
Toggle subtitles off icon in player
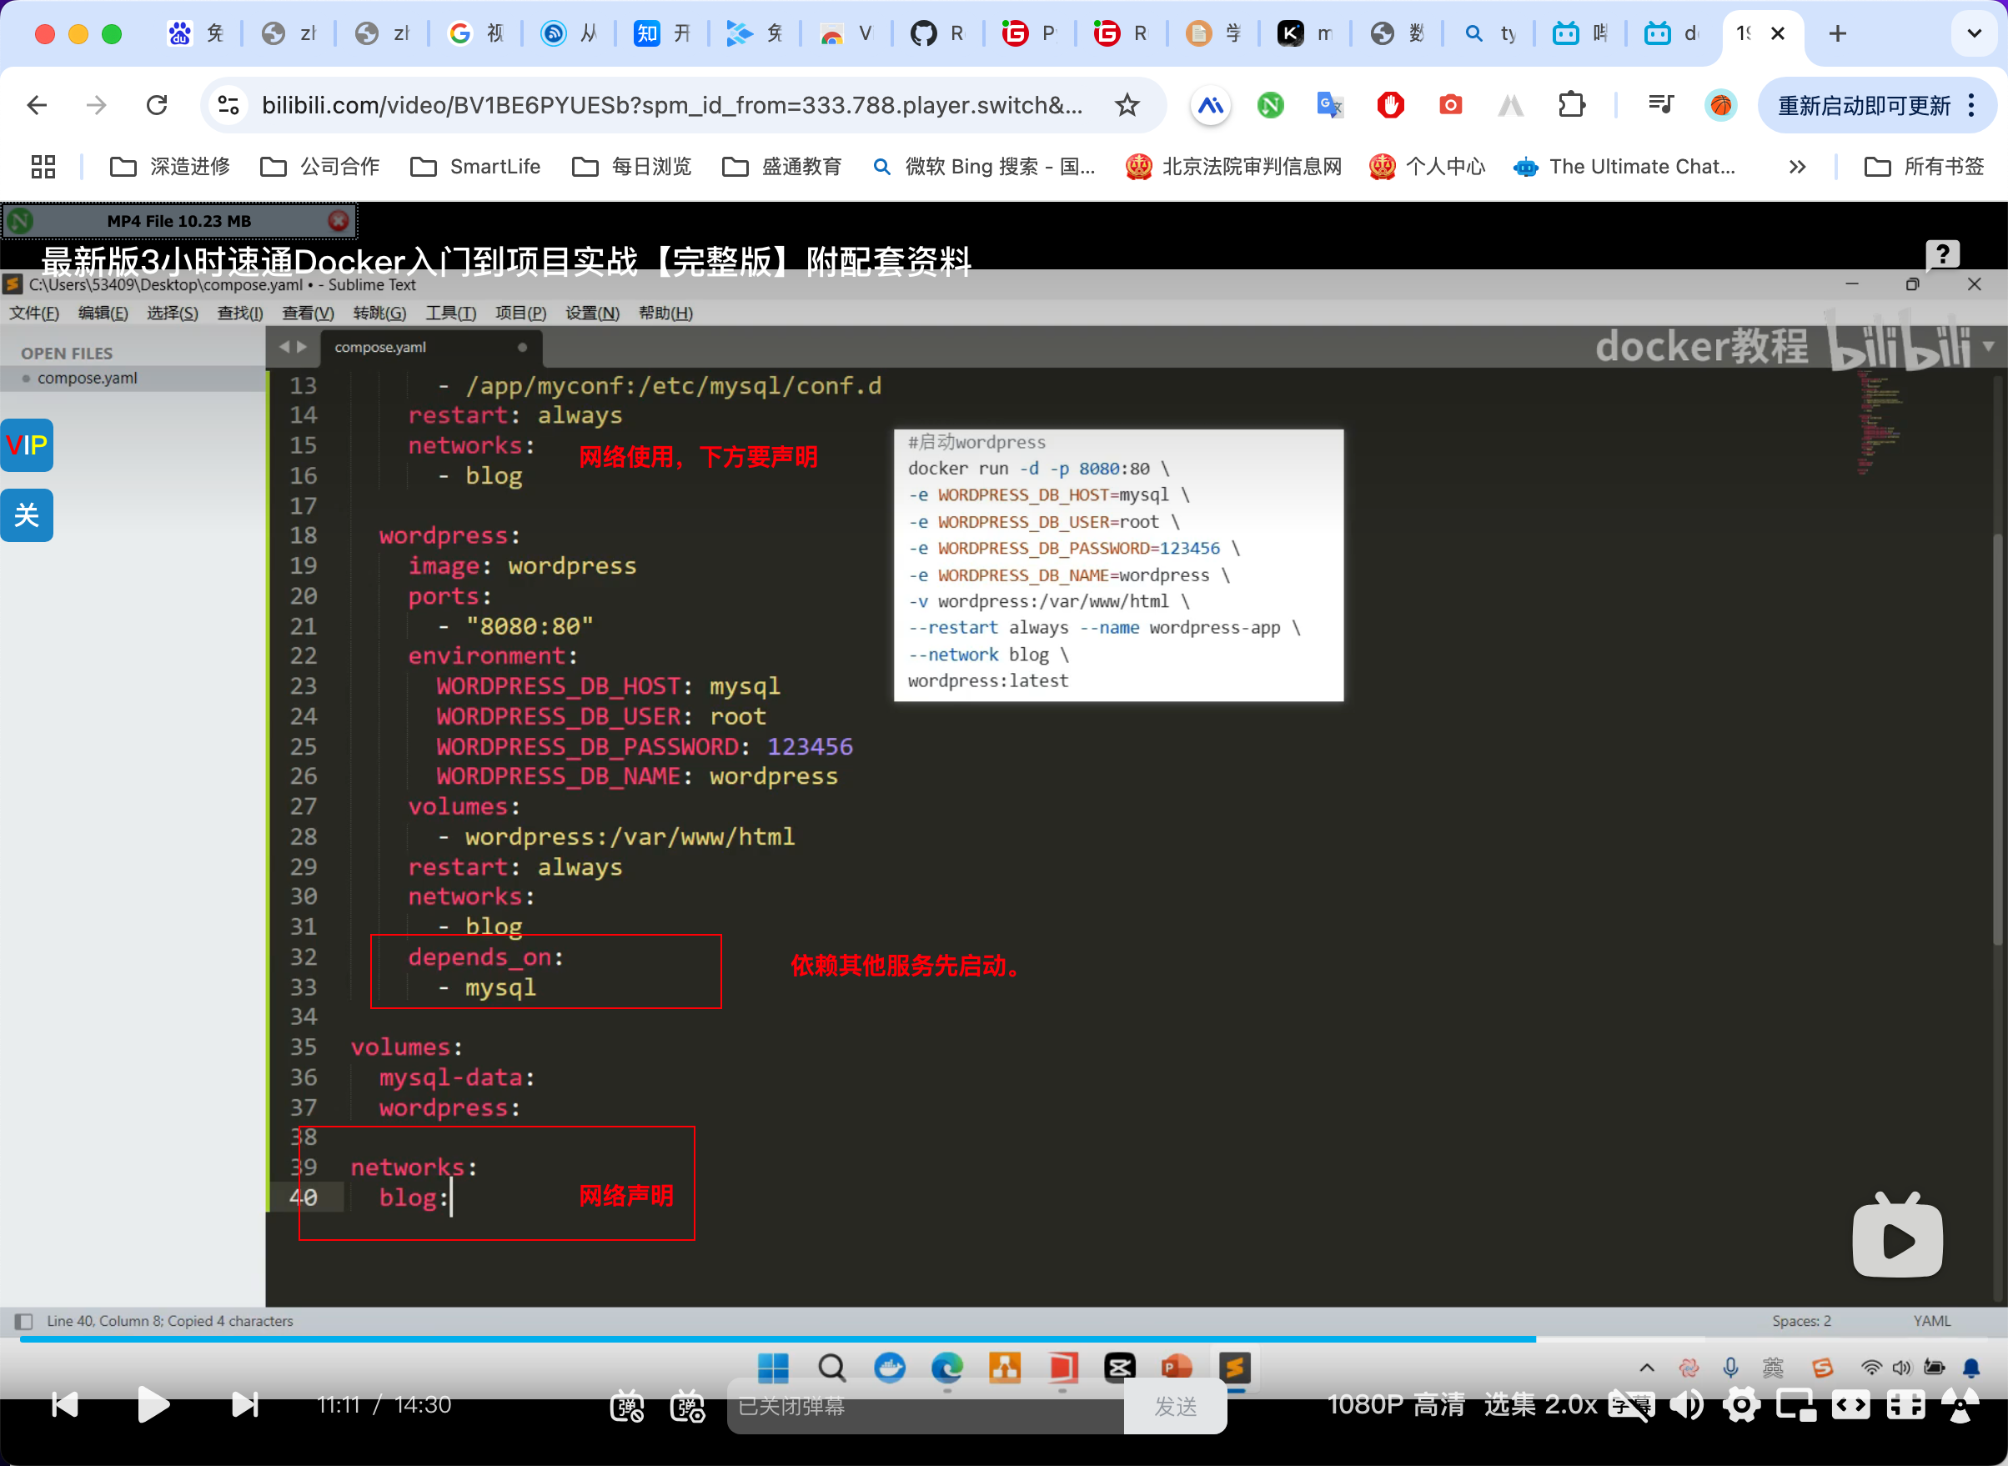coord(1631,1405)
